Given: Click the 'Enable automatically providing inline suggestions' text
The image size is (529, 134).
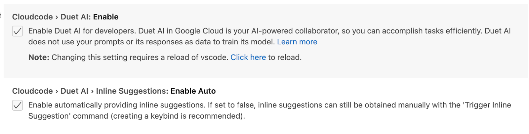Looking at the screenshot, I should point(116,105).
